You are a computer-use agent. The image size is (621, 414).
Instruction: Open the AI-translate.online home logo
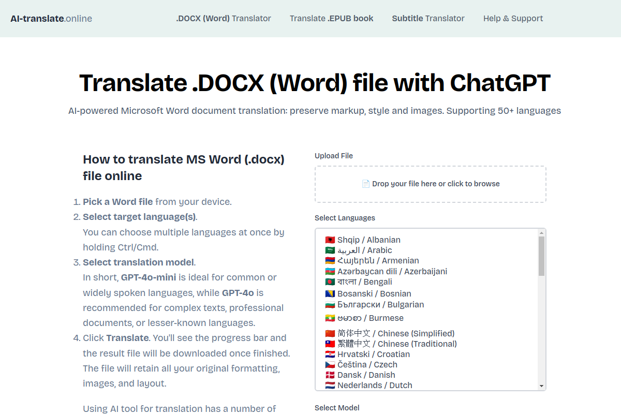point(51,19)
